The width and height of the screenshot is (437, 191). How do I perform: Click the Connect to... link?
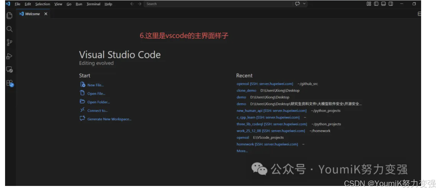pos(97,110)
